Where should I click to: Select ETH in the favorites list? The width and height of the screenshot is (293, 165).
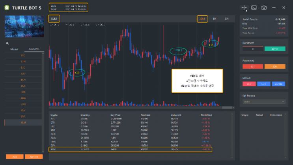pyautogui.click(x=23, y=61)
